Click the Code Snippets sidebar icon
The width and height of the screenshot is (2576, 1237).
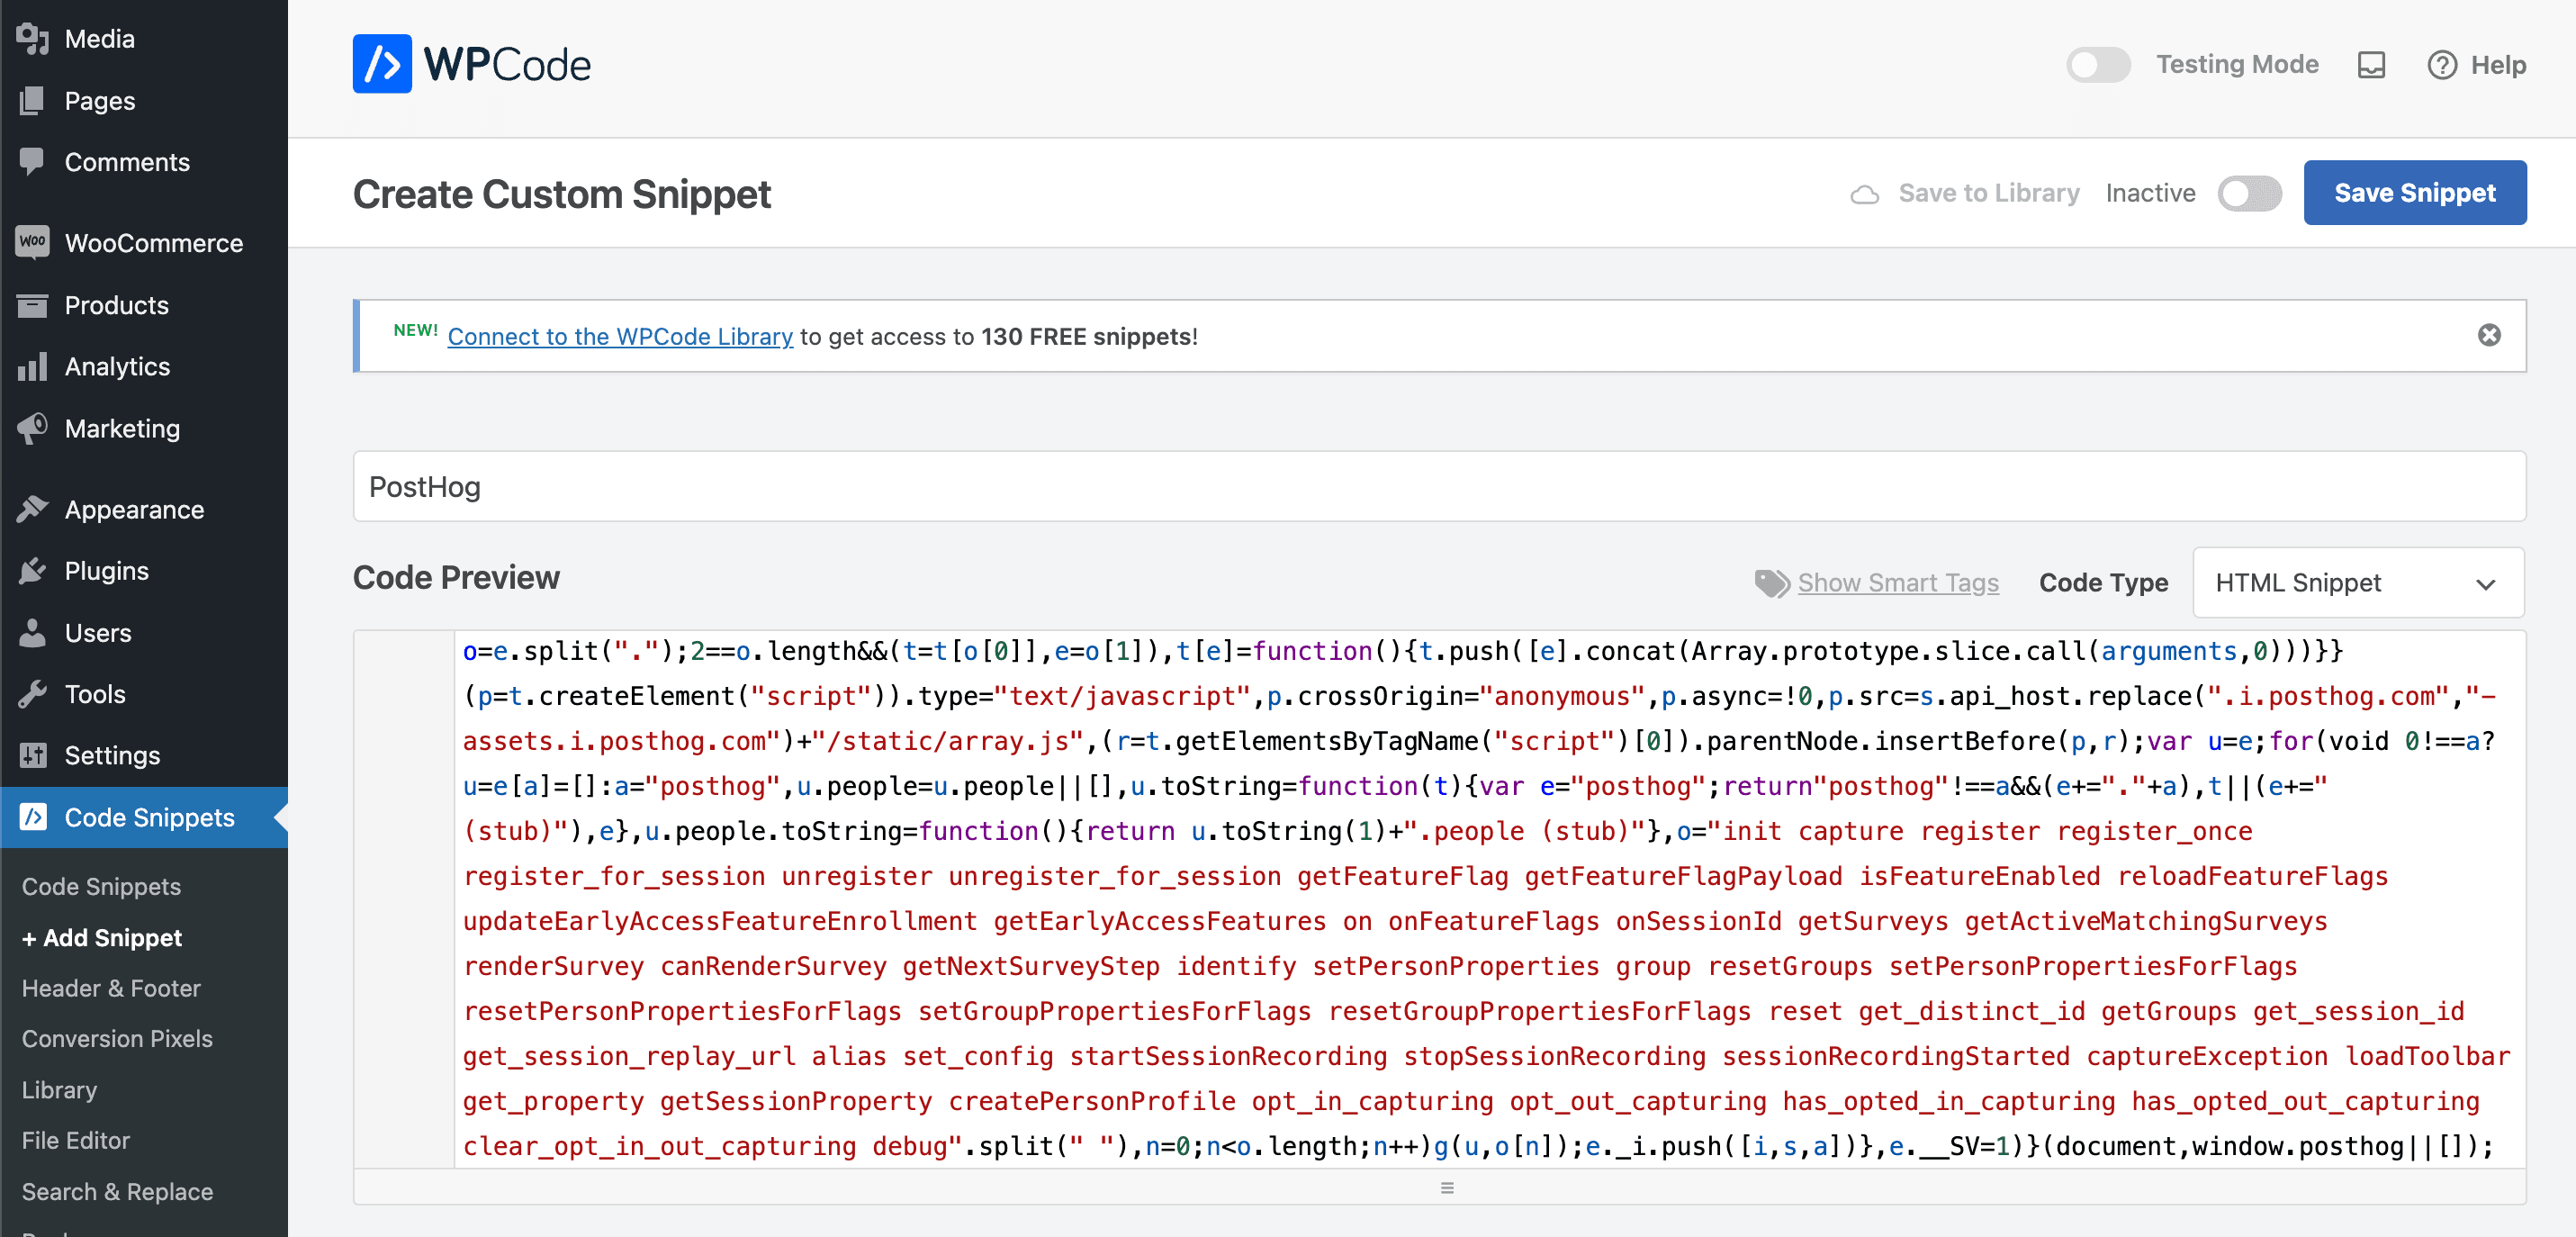33,817
